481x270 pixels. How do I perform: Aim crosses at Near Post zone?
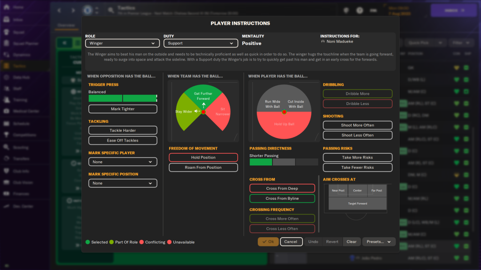pyautogui.click(x=338, y=190)
